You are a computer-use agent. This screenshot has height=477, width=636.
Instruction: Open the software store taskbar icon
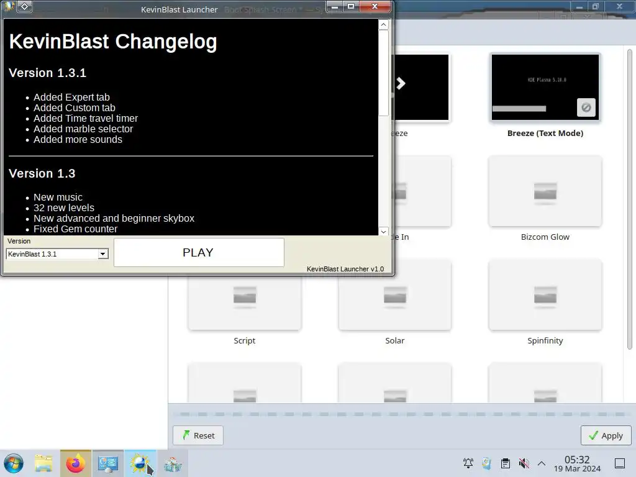[x=173, y=463]
